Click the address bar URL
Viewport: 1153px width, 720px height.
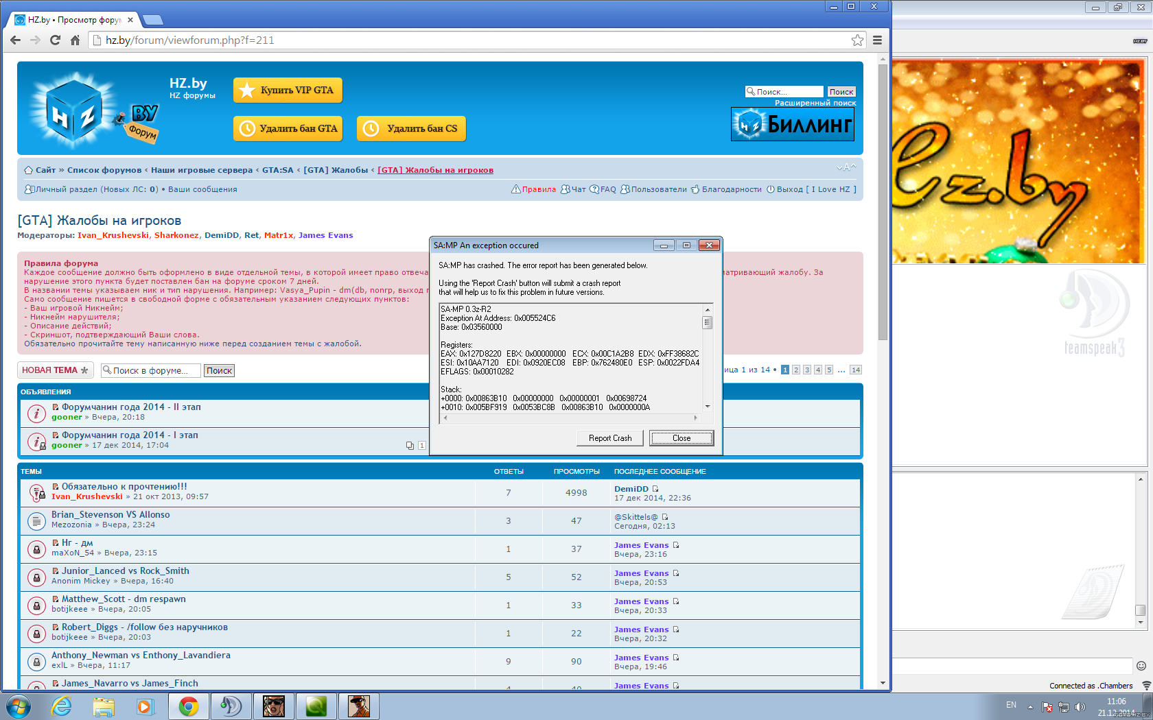[x=190, y=40]
